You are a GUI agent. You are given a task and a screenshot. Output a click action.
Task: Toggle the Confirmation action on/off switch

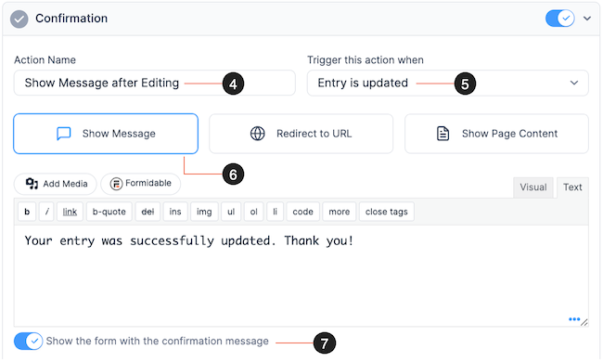[560, 18]
